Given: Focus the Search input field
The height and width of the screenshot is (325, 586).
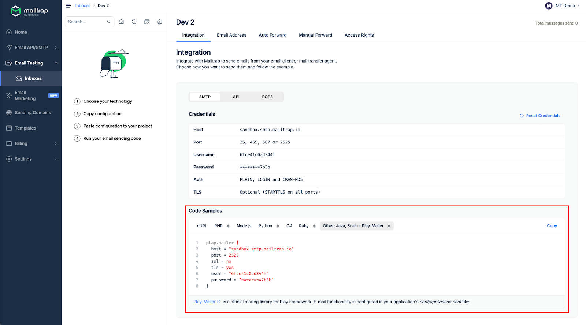Looking at the screenshot, I should coord(90,22).
